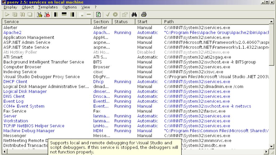
Task: Click the BITS section cell
Action: click(x=98, y=62)
